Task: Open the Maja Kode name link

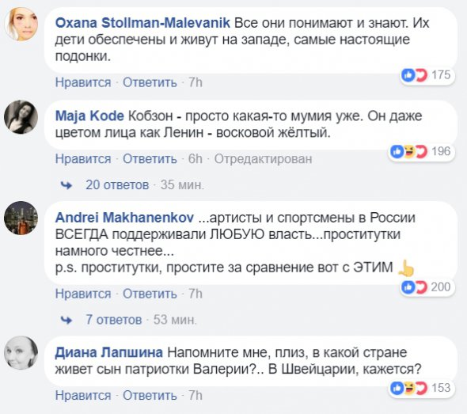Action: [89, 116]
